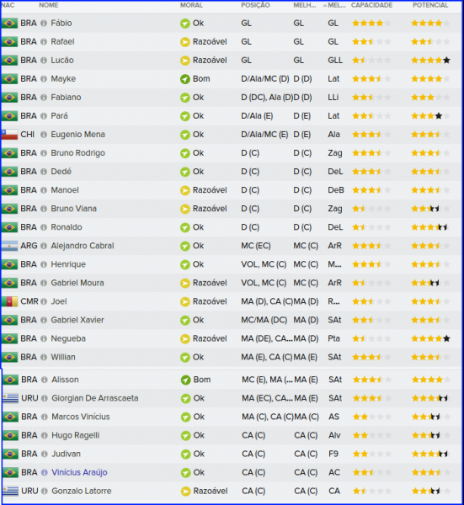Click the info icon next to Fábio
Screen dimensions: 464x505
coord(44,24)
